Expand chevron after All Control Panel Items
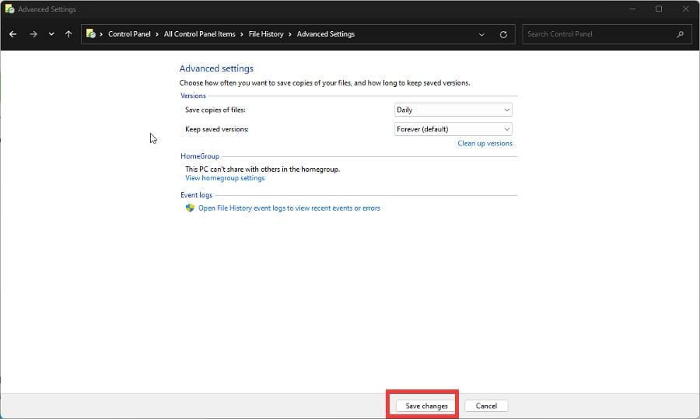The height and width of the screenshot is (419, 700). coord(242,34)
